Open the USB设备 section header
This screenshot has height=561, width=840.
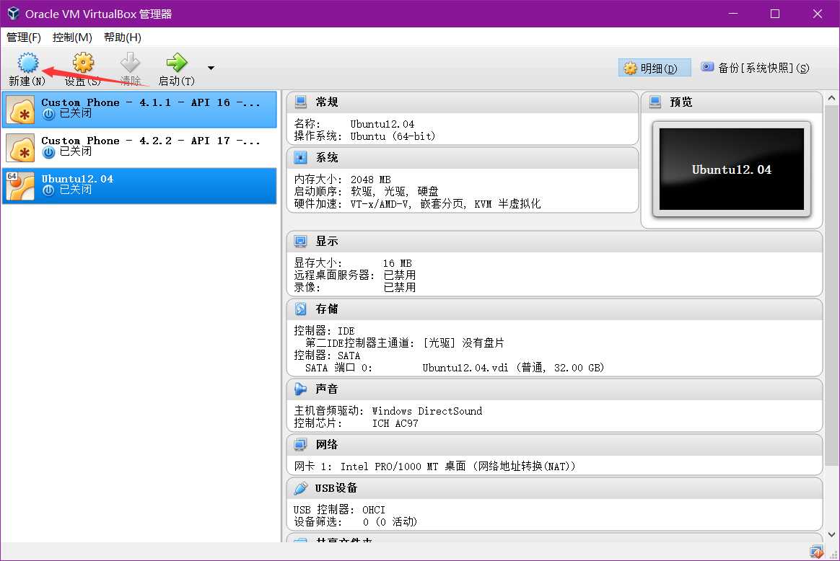point(554,487)
